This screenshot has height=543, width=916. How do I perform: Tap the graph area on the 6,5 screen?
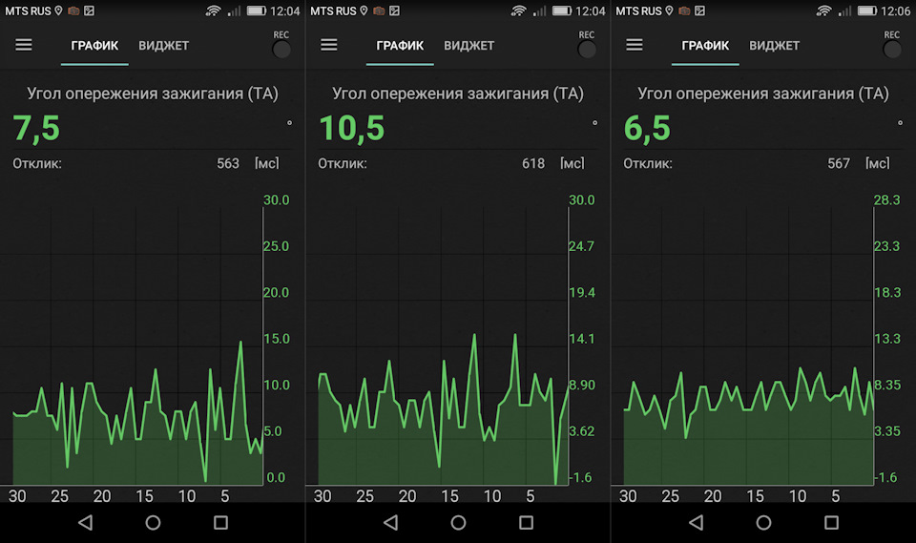click(748, 345)
